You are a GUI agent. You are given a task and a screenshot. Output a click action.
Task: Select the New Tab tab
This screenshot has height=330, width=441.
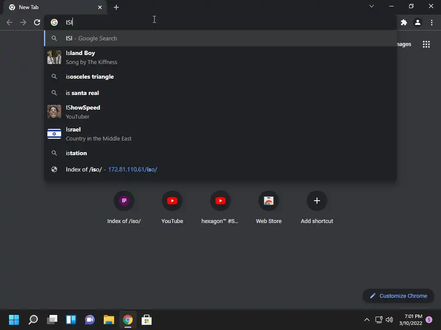coord(56,7)
